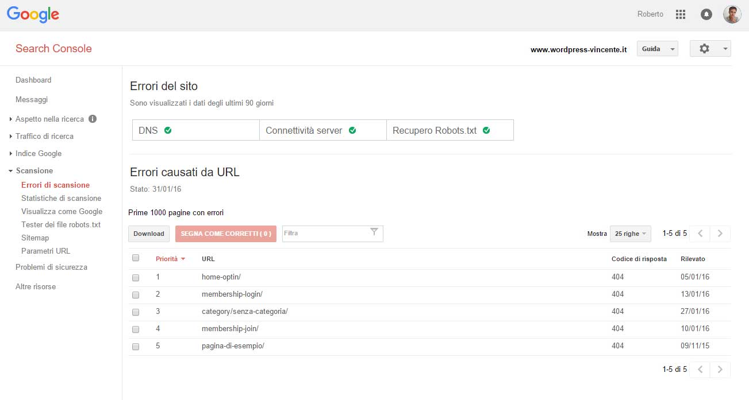Viewport: 749px width, 400px height.
Task: Click the Connettività server green check
Action: (x=352, y=130)
